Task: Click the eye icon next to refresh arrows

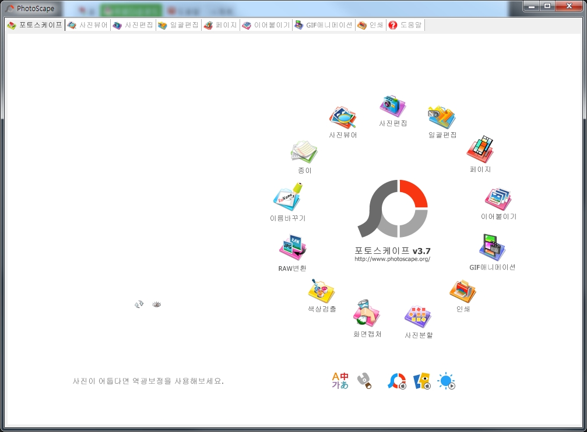Action: tap(156, 304)
